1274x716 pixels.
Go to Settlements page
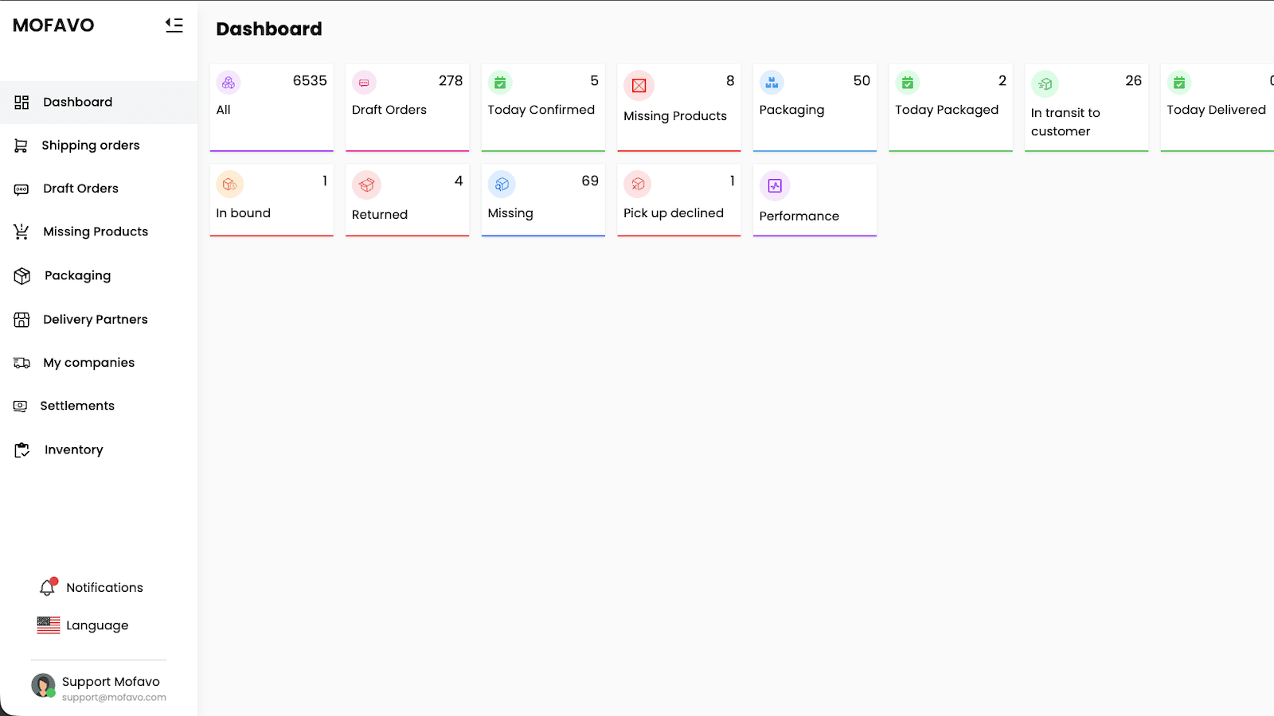click(77, 406)
